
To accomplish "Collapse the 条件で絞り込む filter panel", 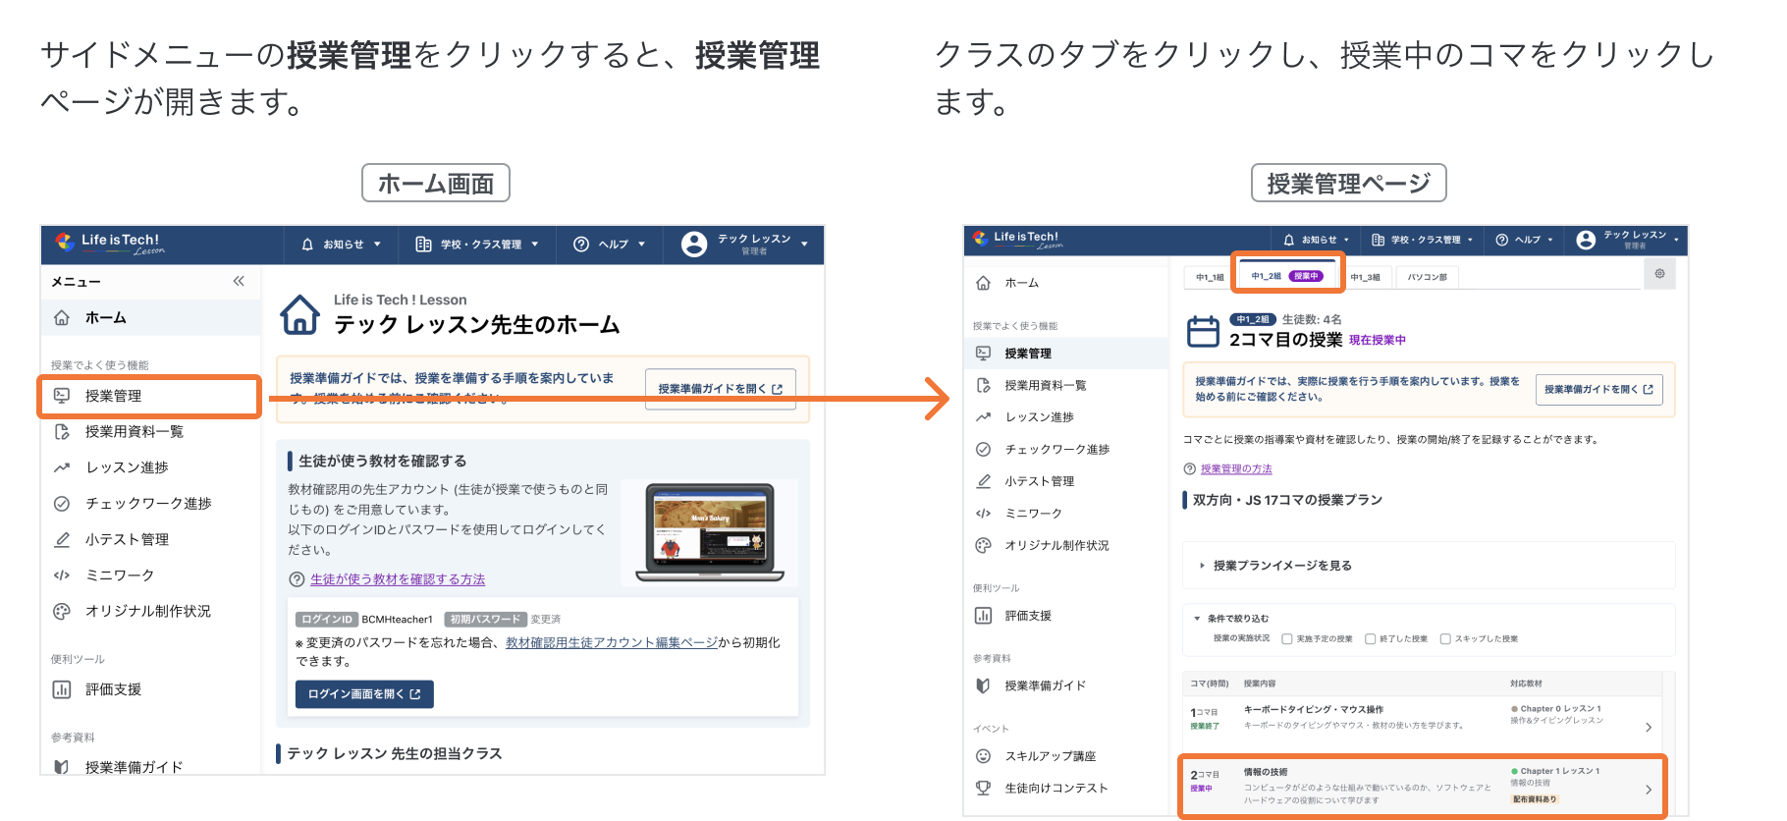I will 1197,619.
